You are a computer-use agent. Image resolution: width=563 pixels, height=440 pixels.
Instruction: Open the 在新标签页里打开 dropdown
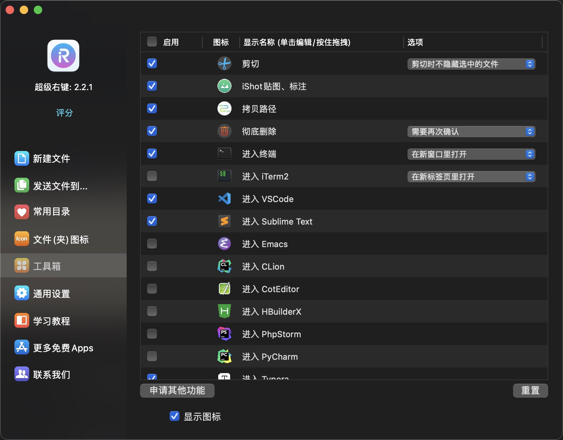(471, 177)
